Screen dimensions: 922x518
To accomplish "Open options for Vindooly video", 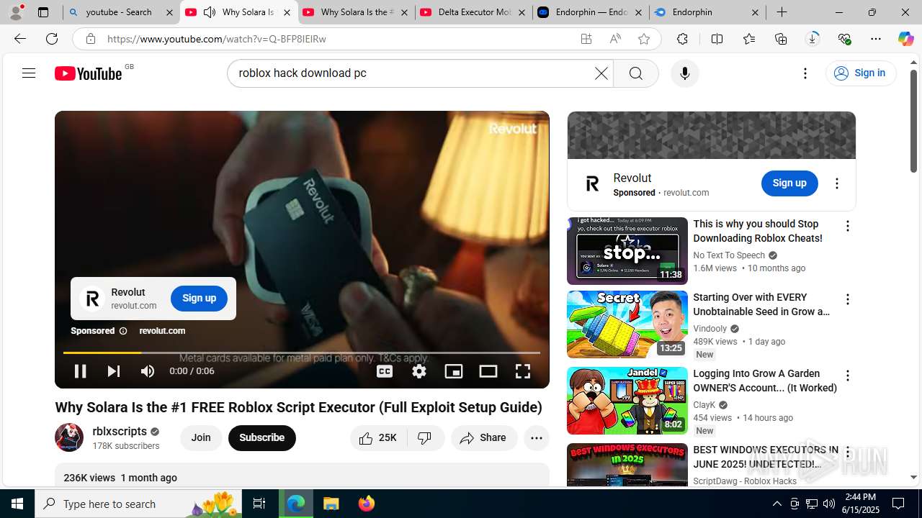I will [848, 299].
